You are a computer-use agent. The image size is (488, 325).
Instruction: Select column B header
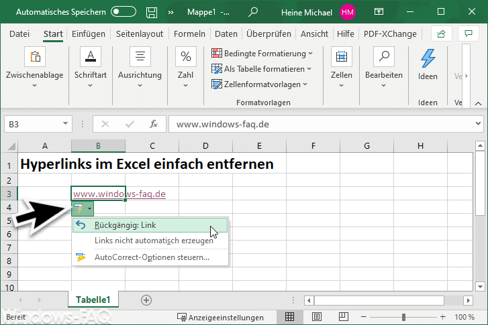(98, 145)
